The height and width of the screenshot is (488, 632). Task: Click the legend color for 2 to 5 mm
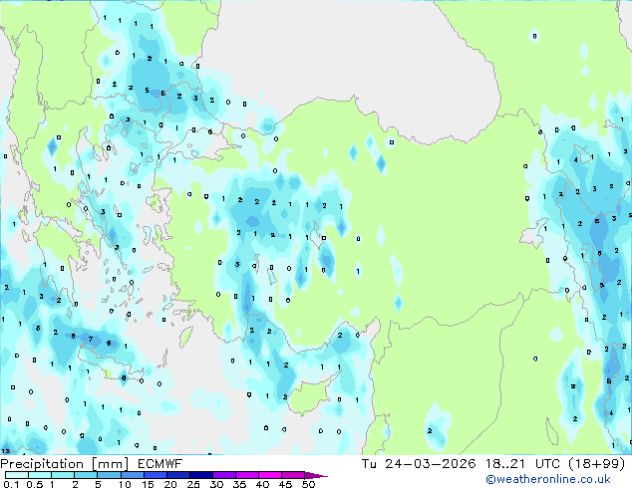click(x=86, y=475)
